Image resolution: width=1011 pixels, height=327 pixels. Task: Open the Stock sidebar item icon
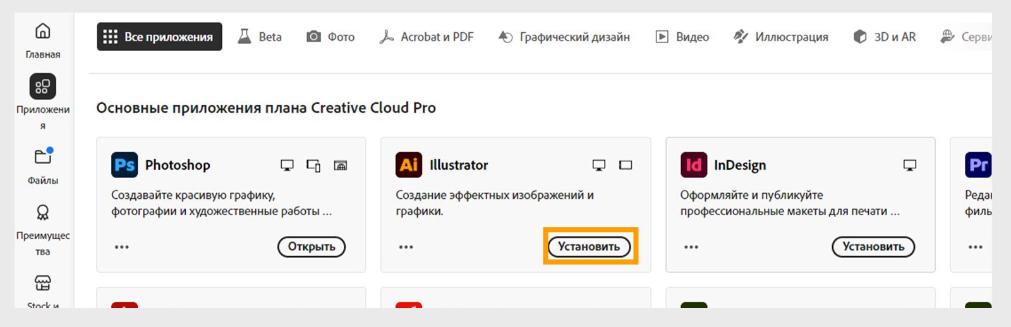coord(42,283)
